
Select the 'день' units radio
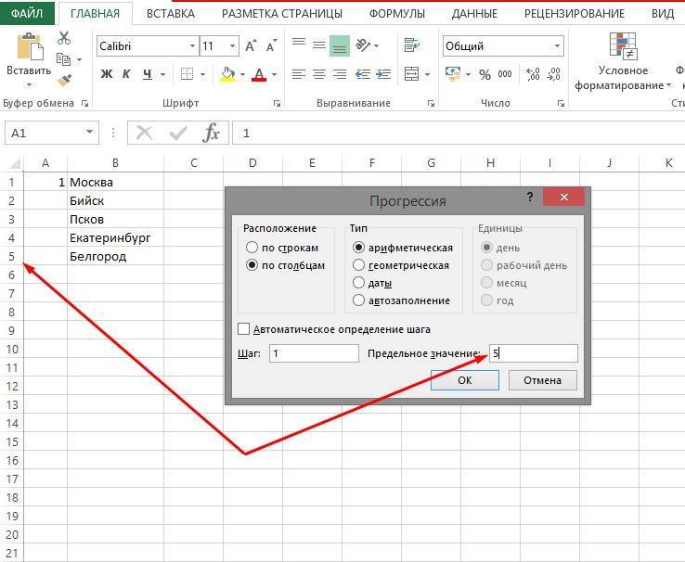point(486,248)
